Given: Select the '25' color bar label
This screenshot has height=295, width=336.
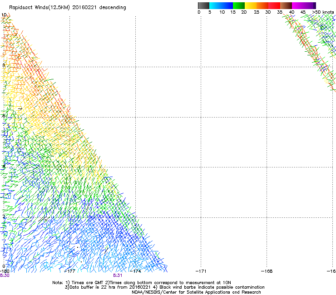Looking at the screenshot, I should 257,12.
